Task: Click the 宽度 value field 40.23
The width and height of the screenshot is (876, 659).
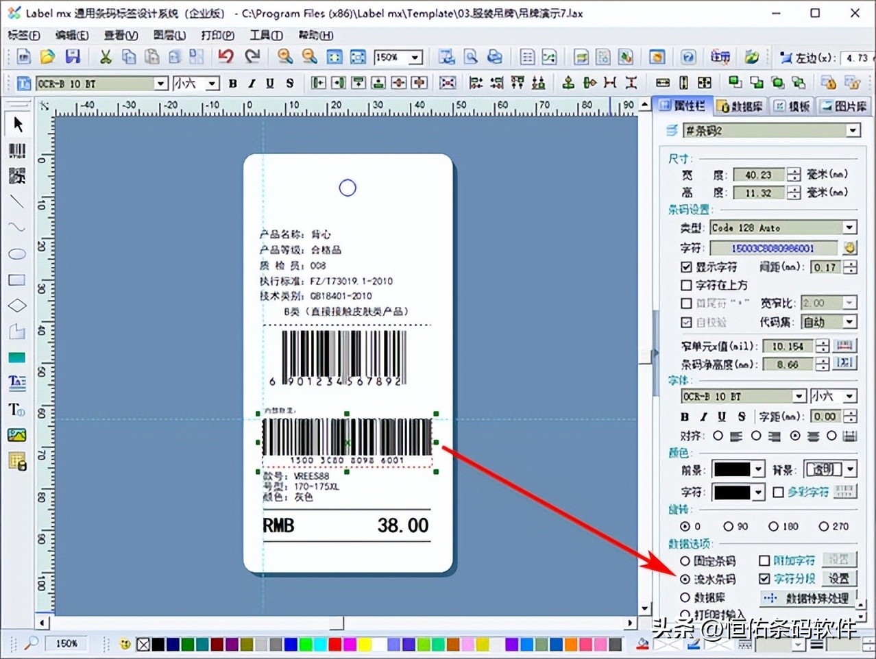Action: 759,175
